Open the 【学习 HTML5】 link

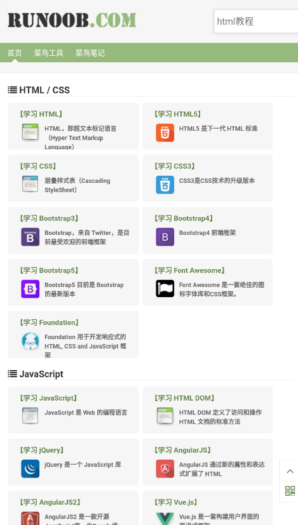[x=178, y=114]
